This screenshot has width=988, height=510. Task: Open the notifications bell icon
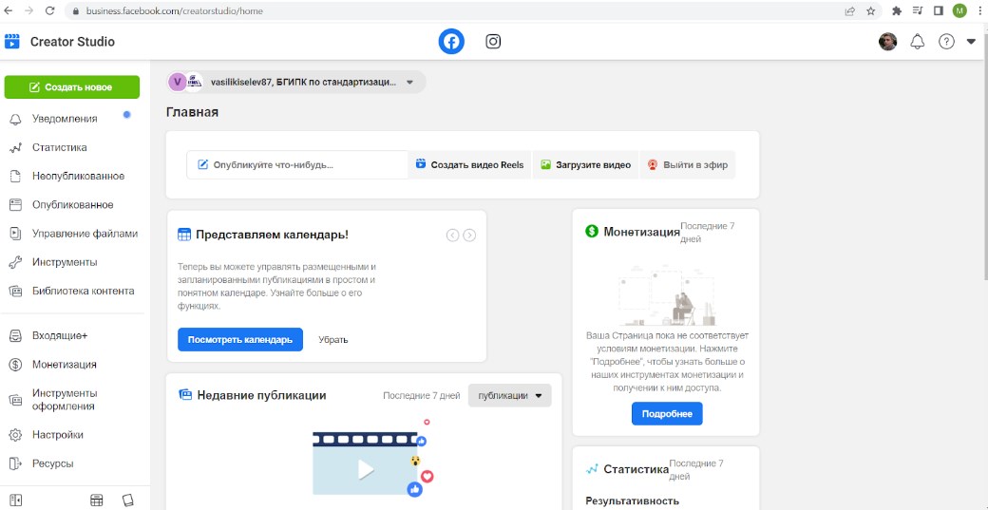(x=917, y=42)
